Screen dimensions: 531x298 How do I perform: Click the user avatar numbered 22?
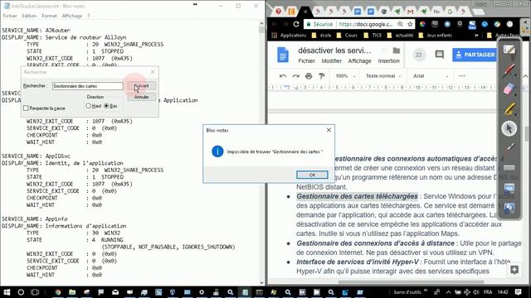419,55
